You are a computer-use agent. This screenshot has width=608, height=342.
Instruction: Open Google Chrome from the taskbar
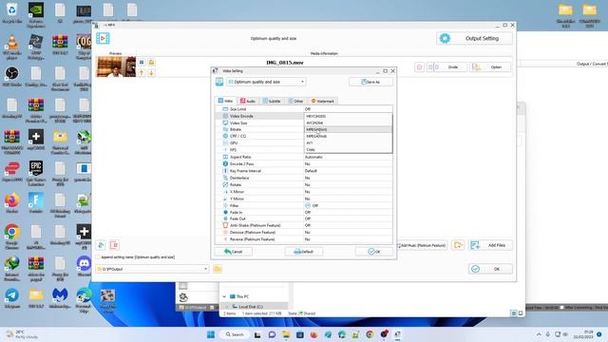coord(370,334)
